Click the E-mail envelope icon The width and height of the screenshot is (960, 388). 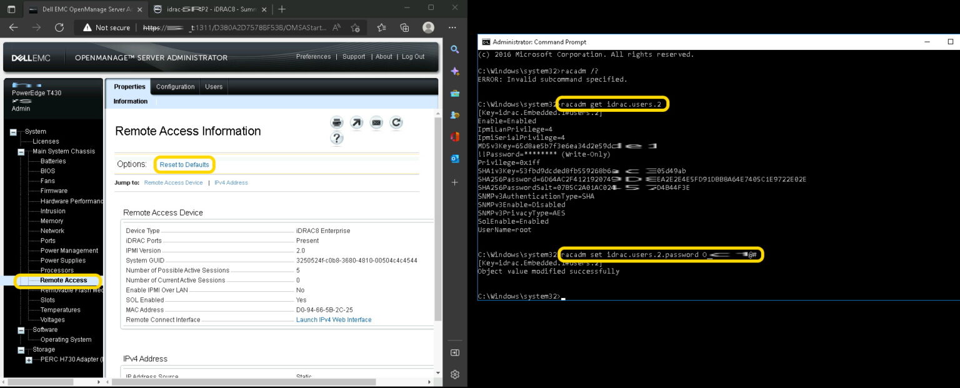376,122
